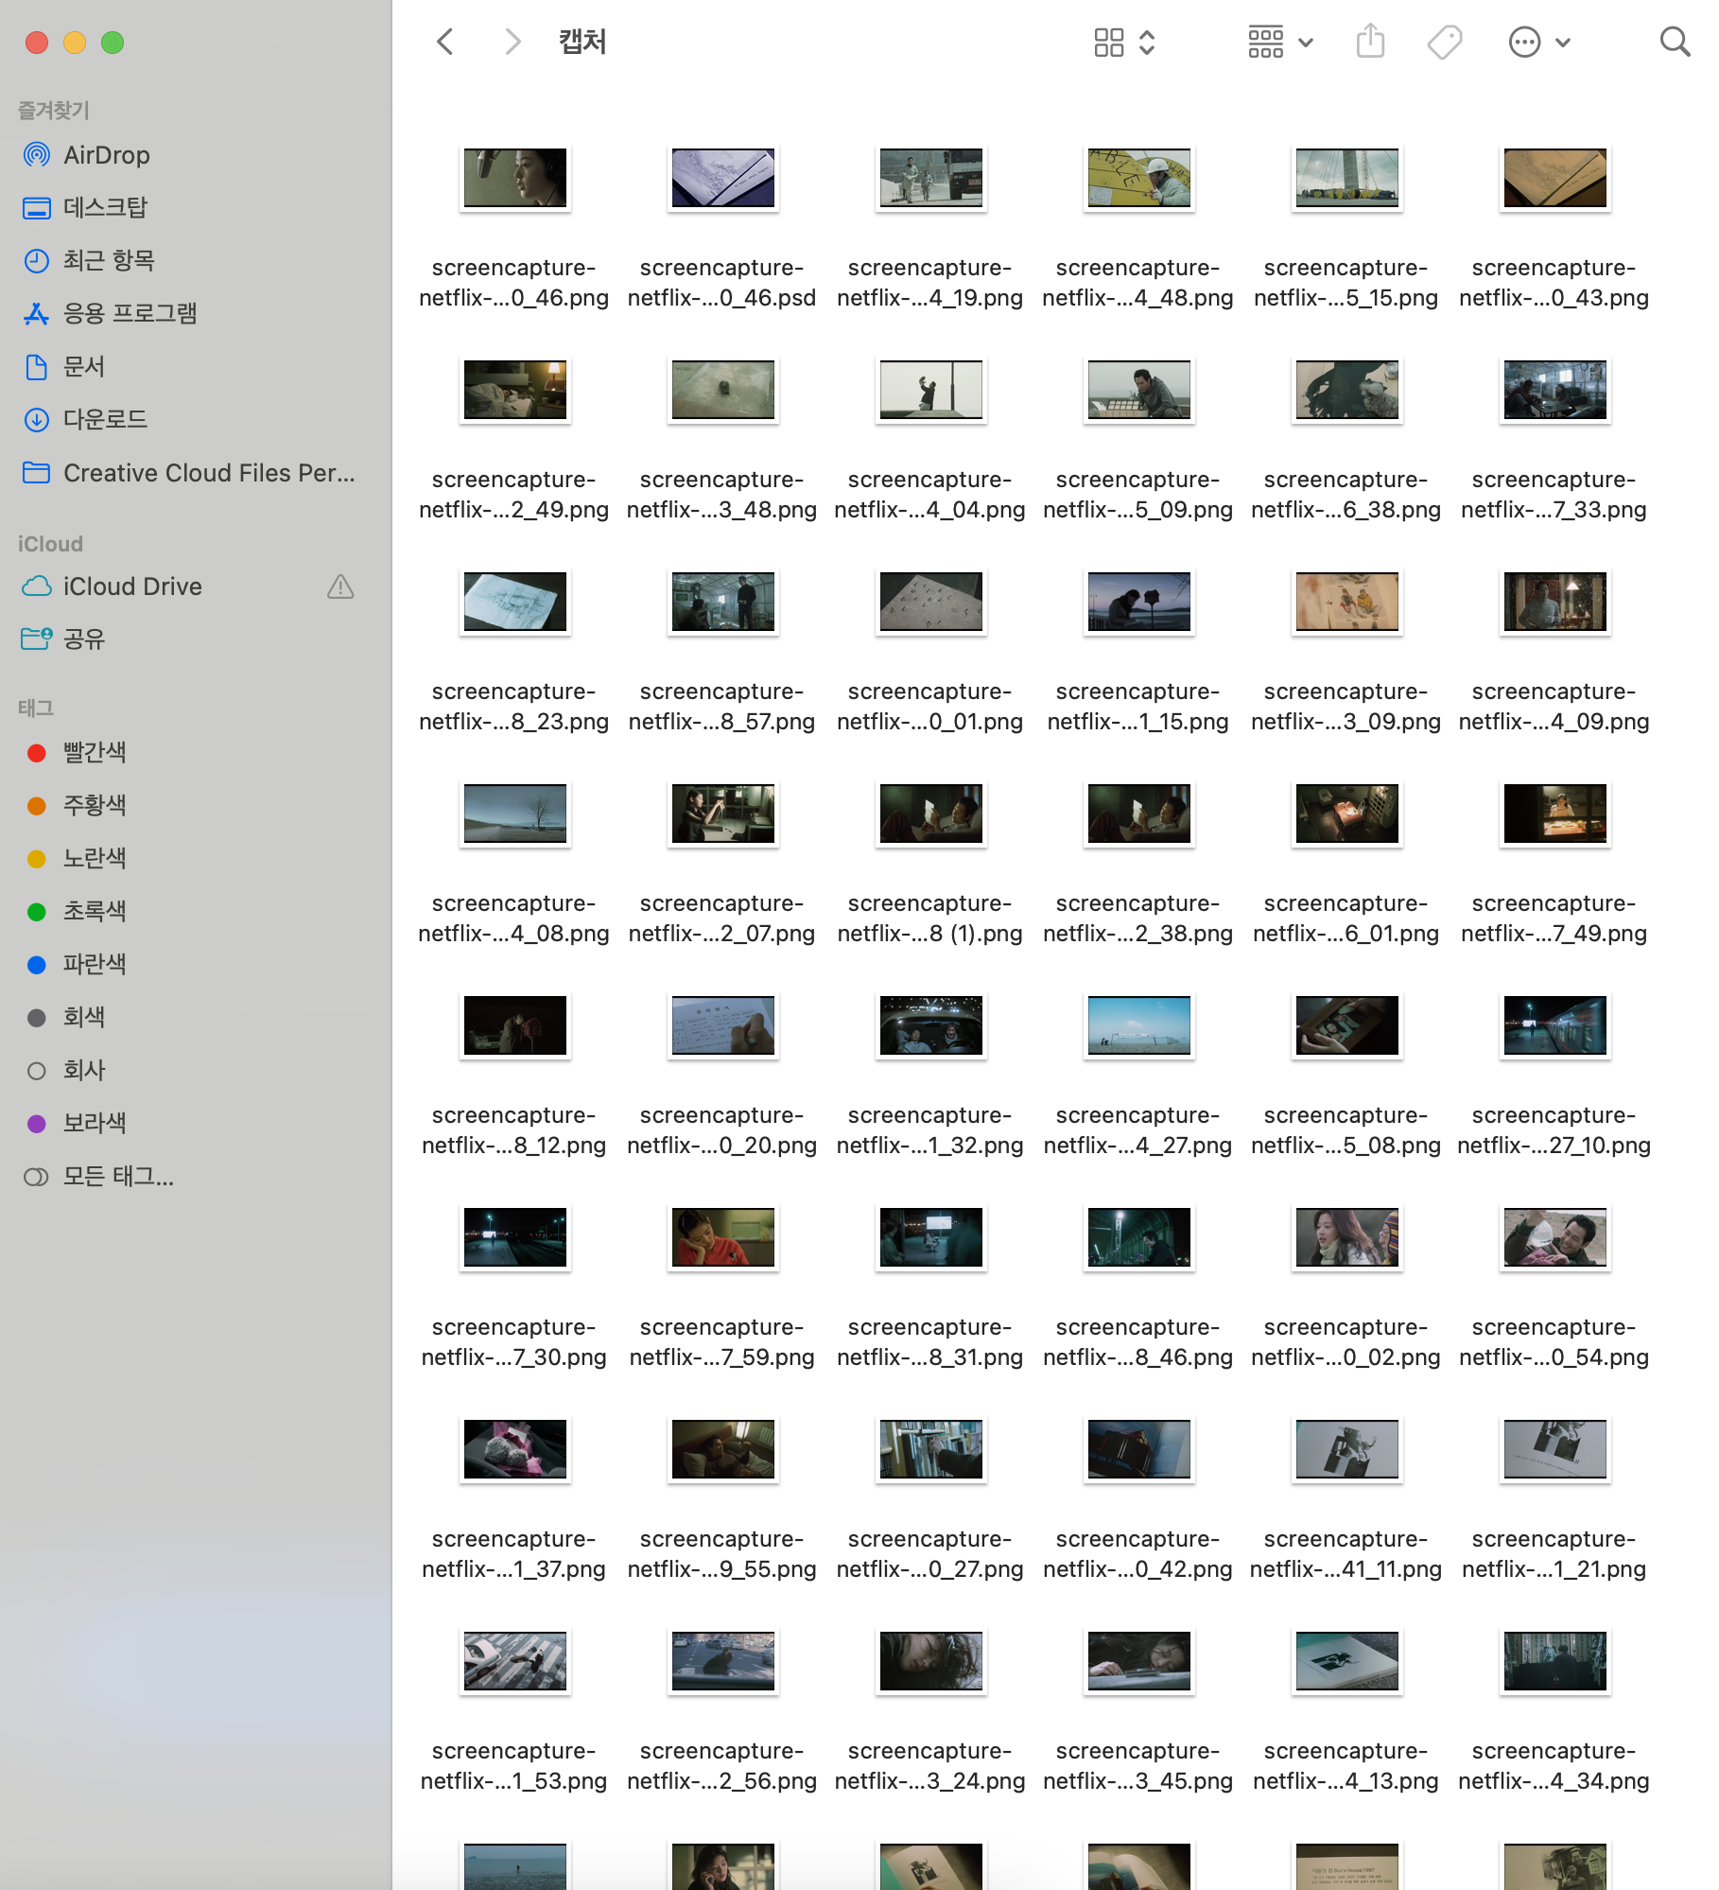1719x1890 pixels.
Task: Select thumbnail of file ending 8 (1).png
Action: (x=931, y=814)
